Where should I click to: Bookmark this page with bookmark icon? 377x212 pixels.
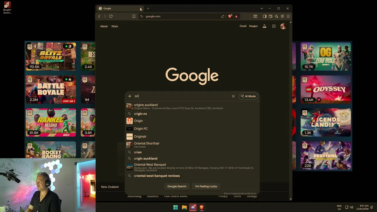coord(134,16)
